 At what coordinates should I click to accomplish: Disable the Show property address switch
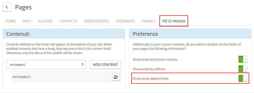243,69
